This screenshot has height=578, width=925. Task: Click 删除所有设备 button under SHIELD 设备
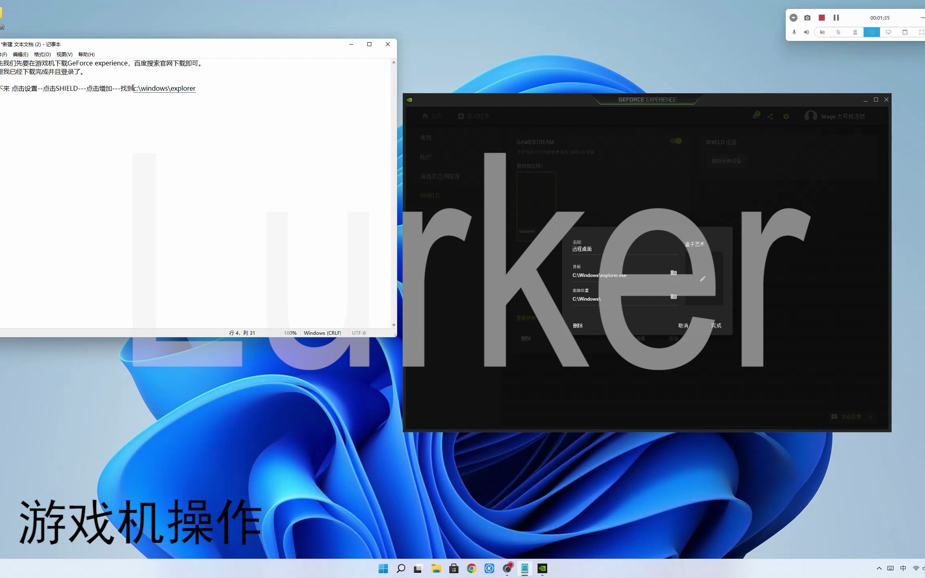(726, 161)
